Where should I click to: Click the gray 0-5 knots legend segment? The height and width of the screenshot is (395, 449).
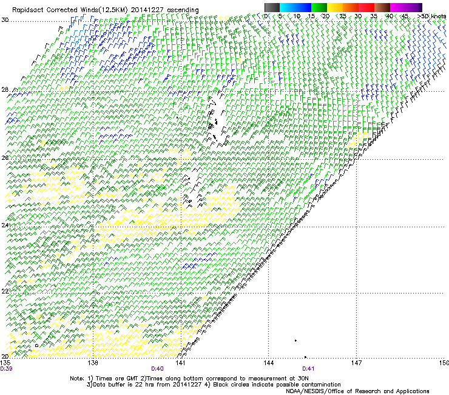[x=272, y=7]
